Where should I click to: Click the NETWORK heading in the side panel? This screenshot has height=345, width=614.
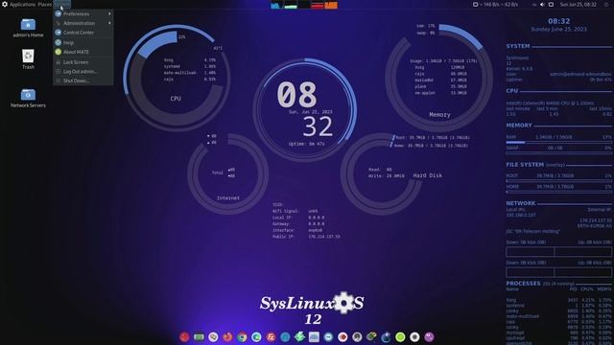tap(520, 203)
